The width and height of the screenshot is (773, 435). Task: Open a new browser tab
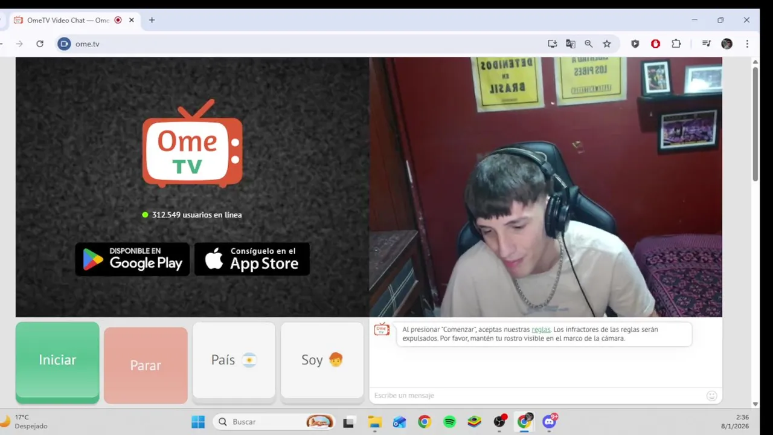click(x=152, y=20)
